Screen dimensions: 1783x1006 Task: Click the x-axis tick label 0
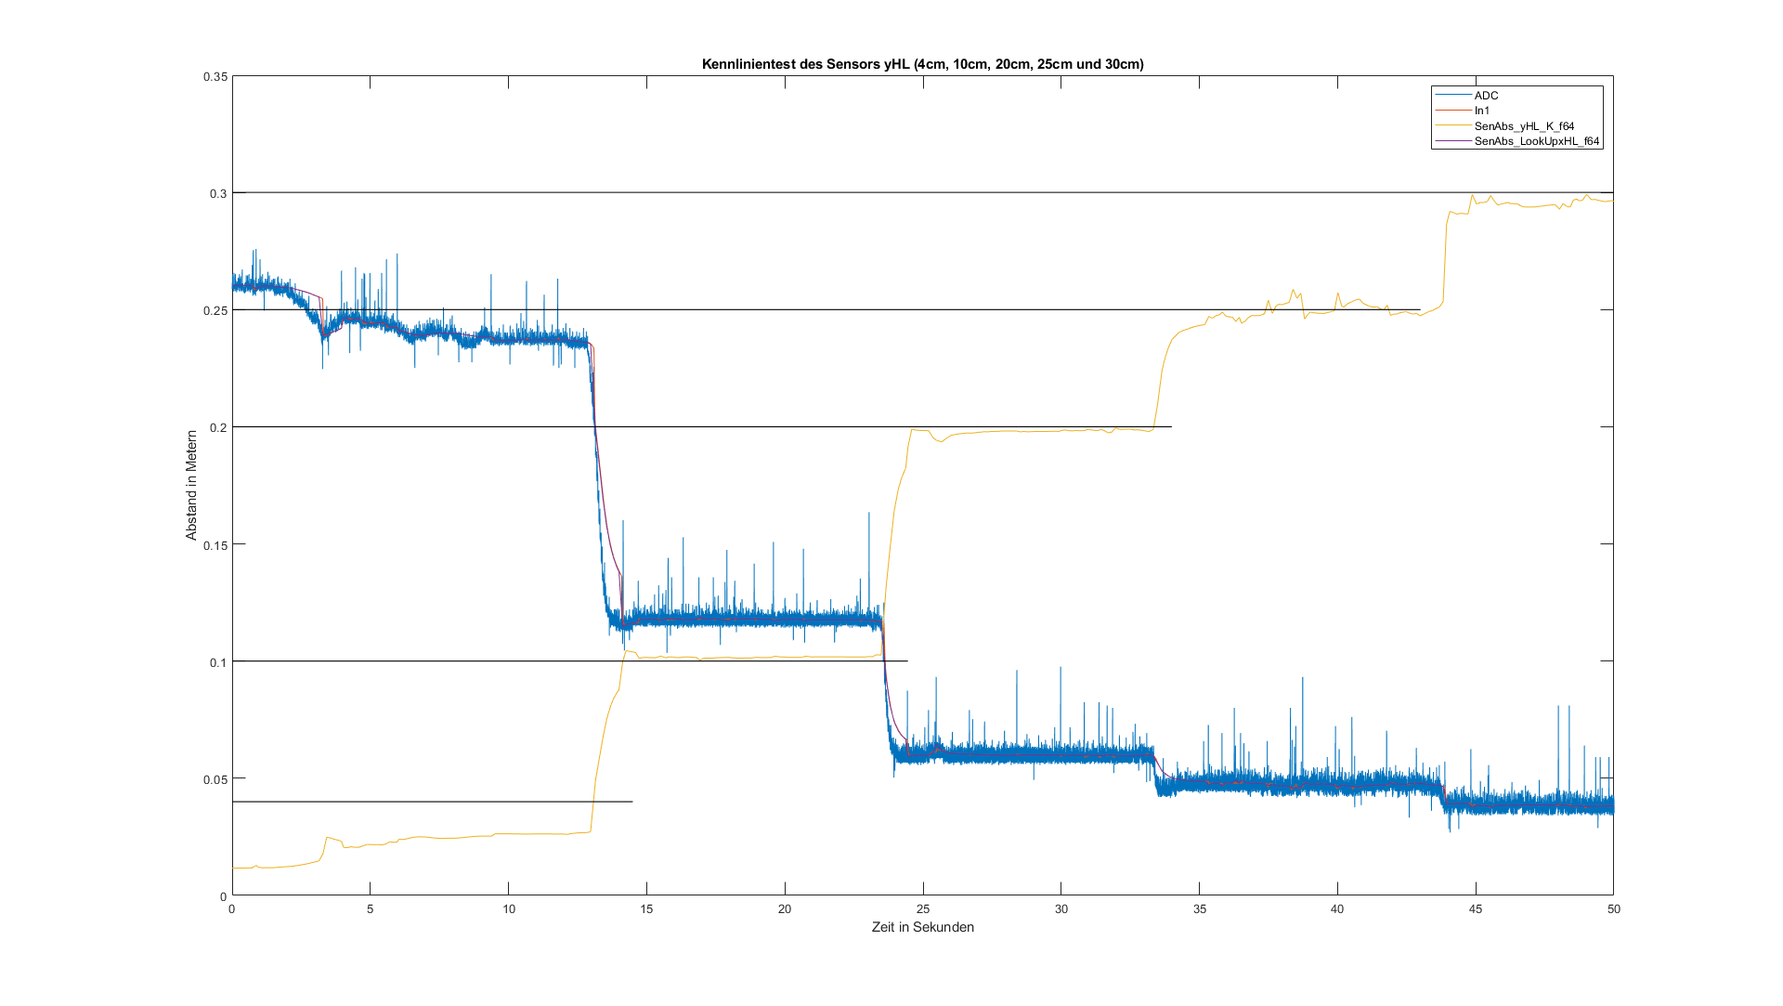coord(232,908)
